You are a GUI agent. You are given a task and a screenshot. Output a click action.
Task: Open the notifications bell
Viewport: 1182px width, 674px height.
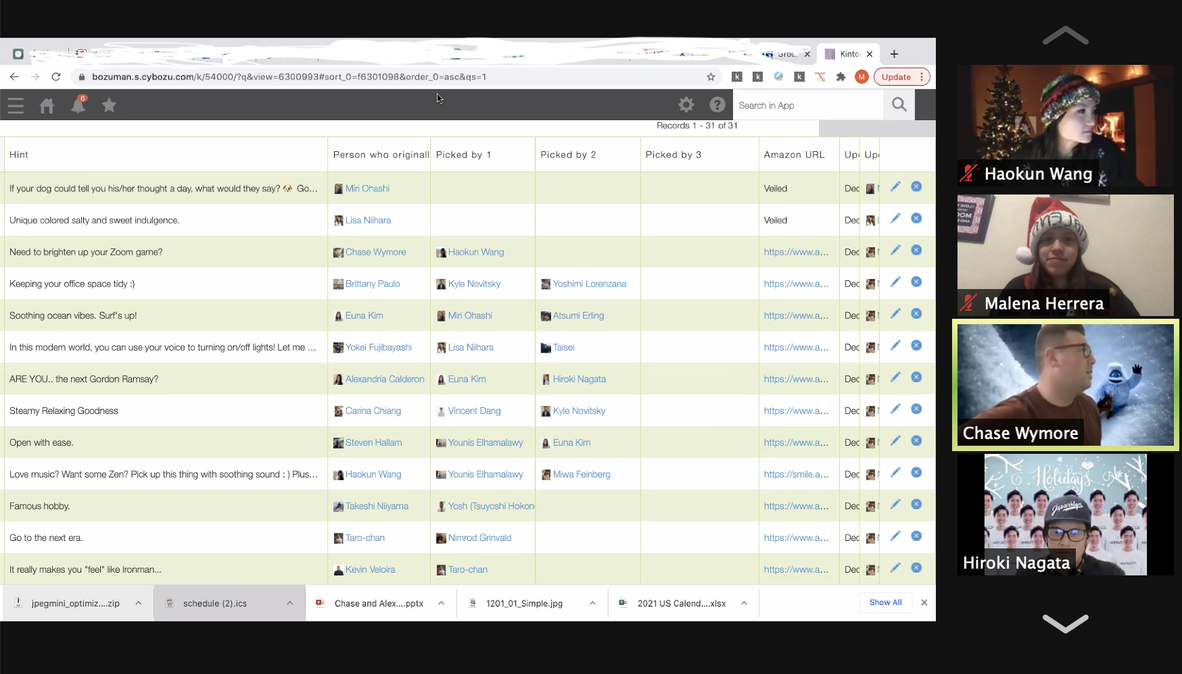(78, 105)
